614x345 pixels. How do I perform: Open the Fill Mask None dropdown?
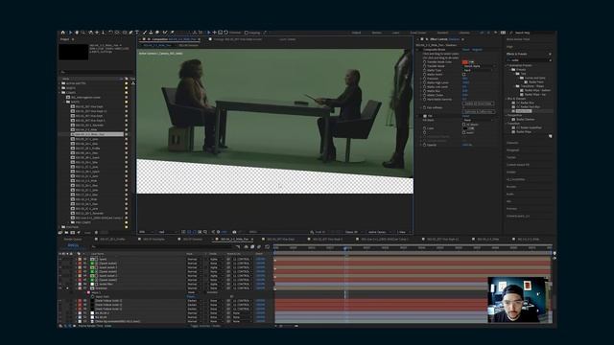478,120
